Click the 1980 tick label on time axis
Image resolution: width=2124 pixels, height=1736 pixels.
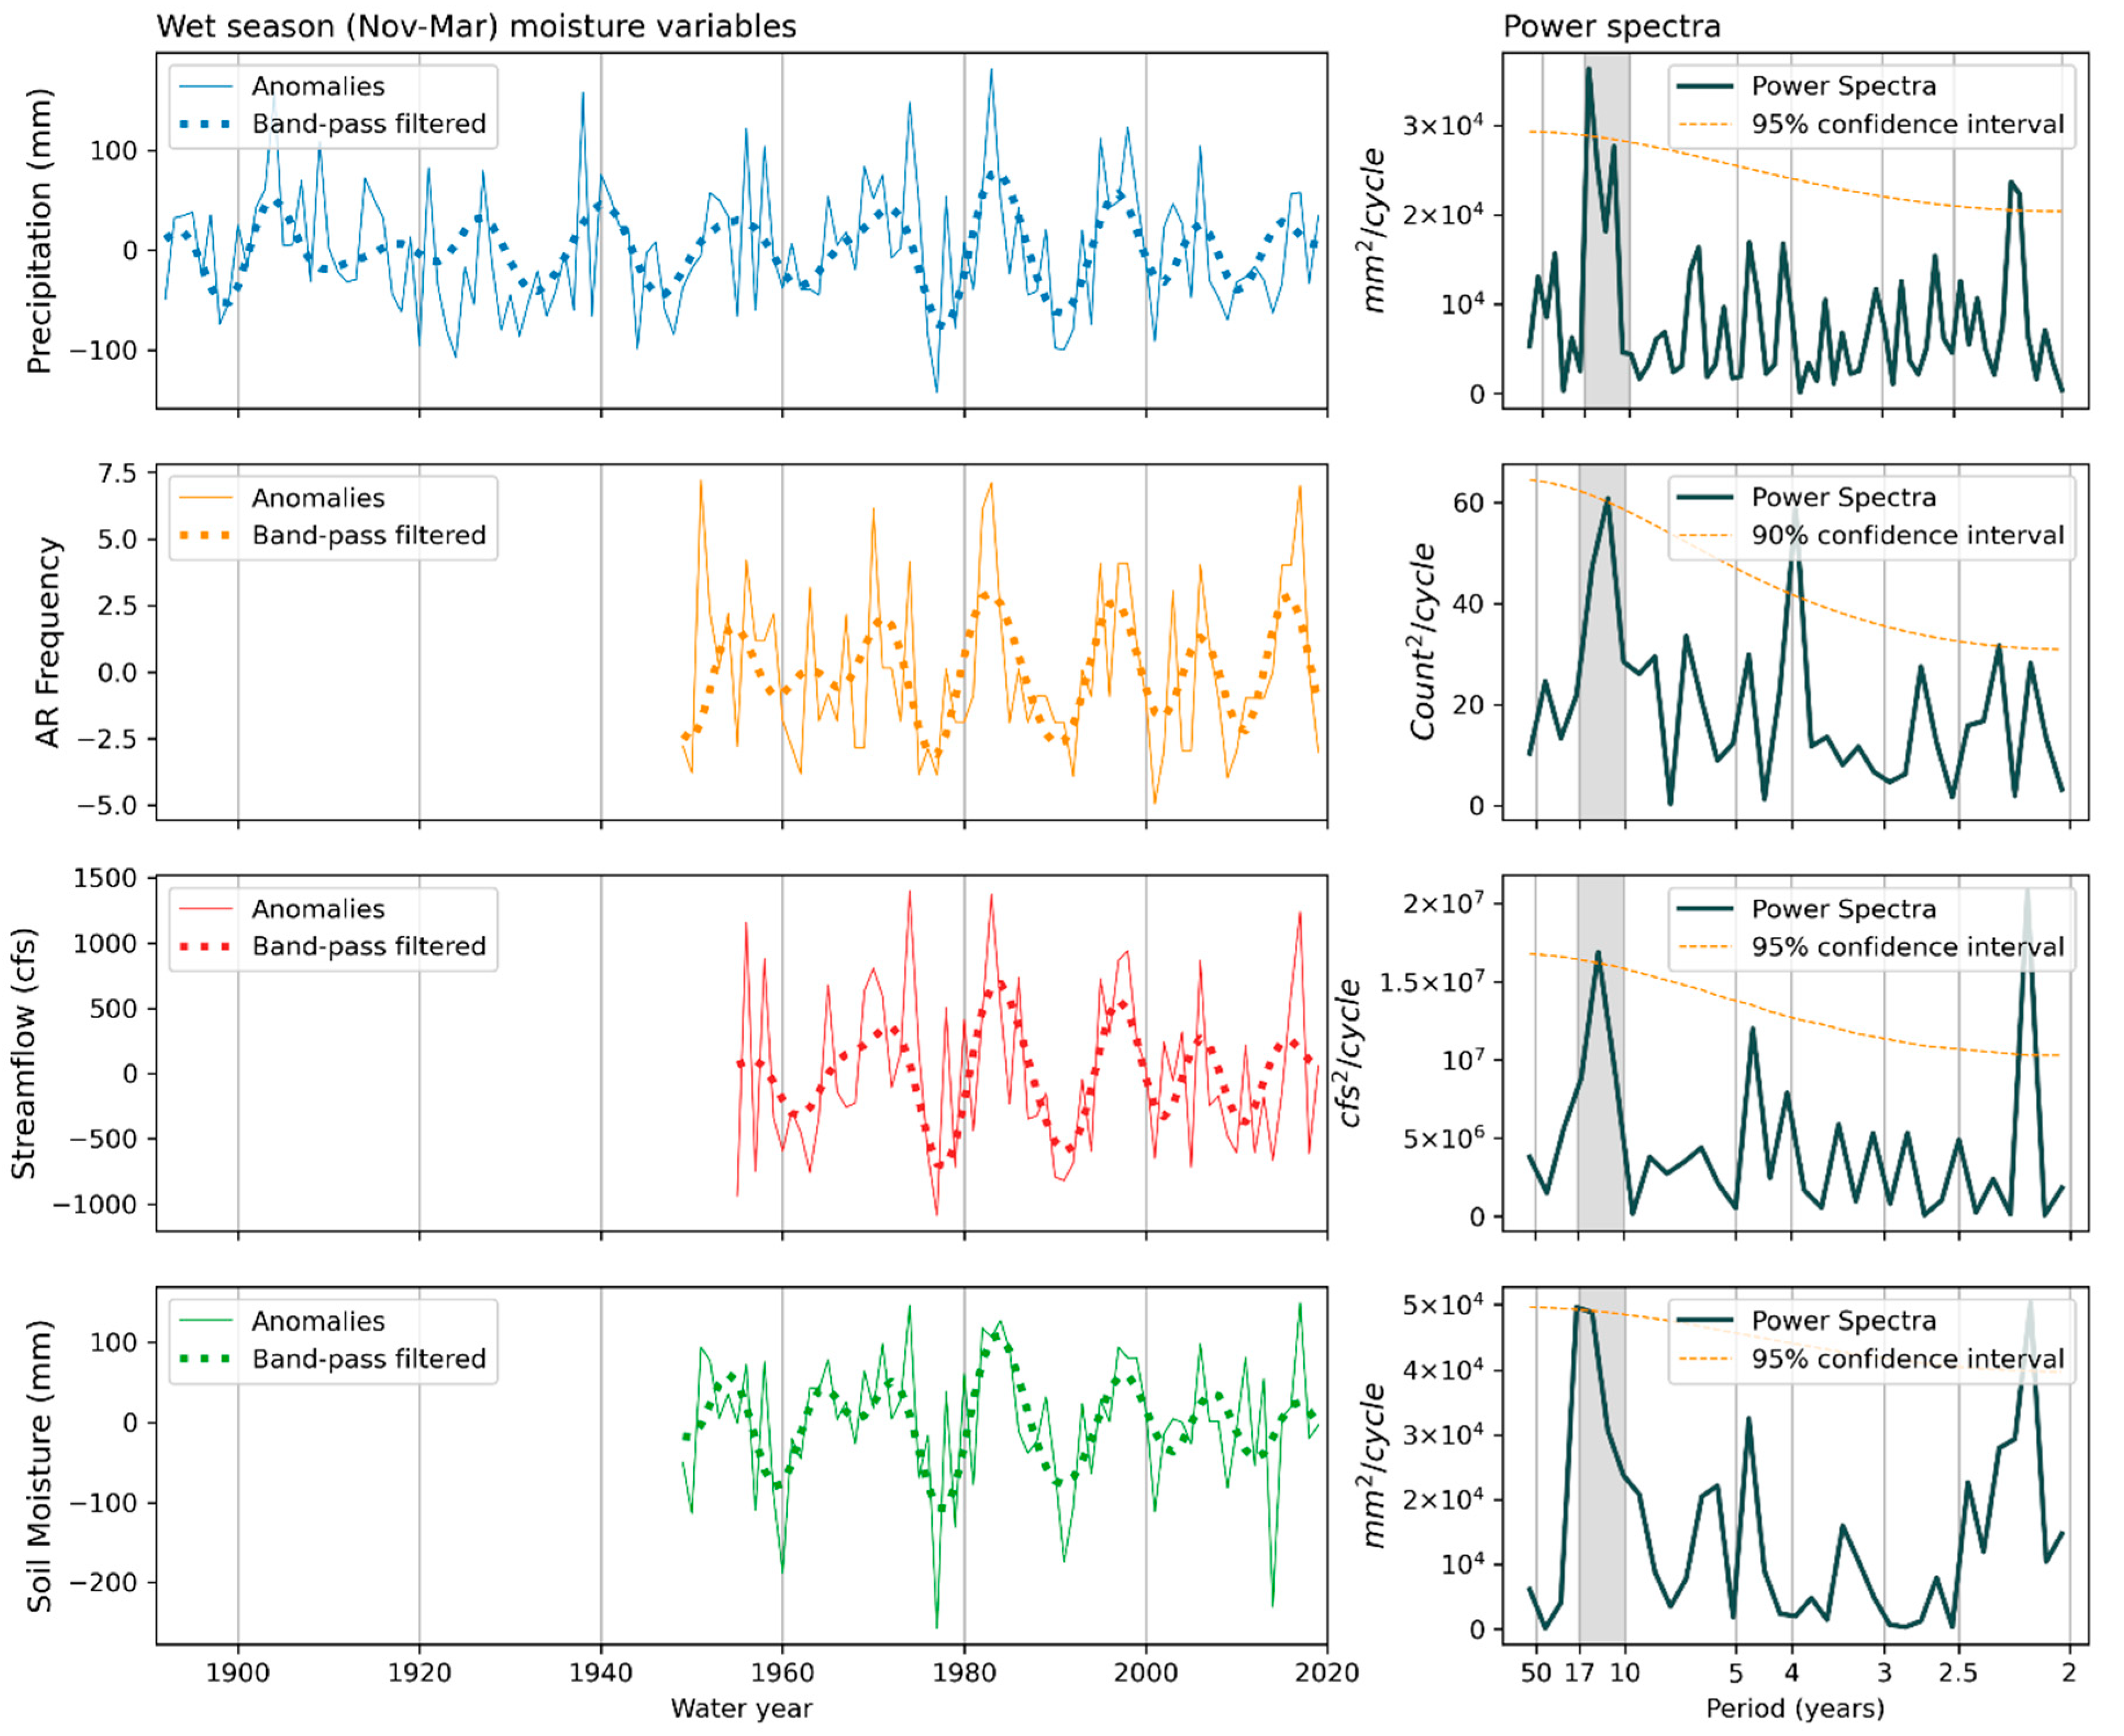tap(964, 1672)
